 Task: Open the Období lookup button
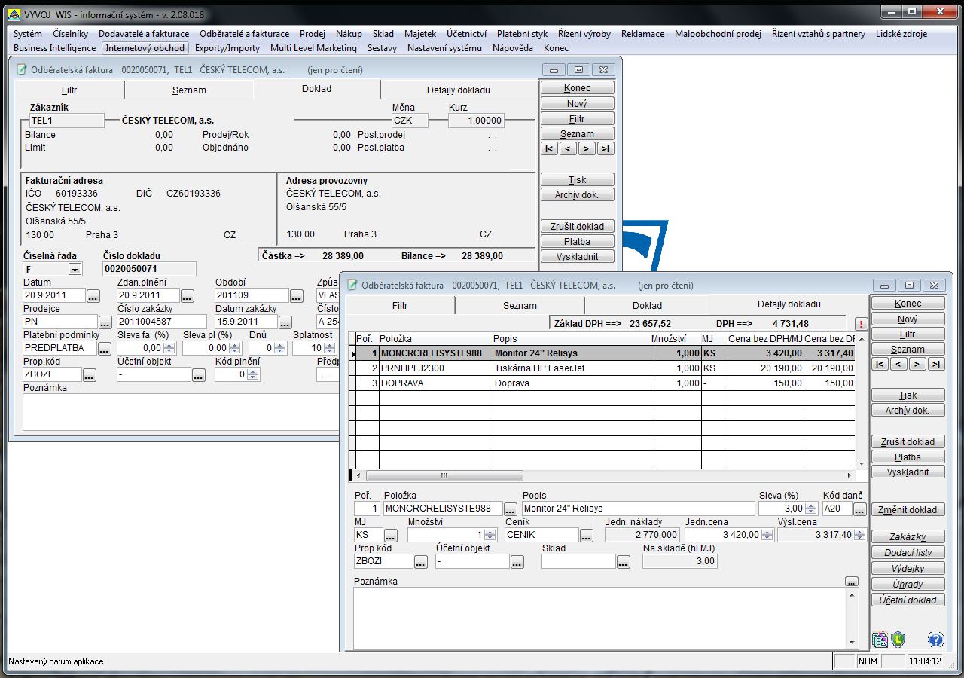pyautogui.click(x=297, y=295)
